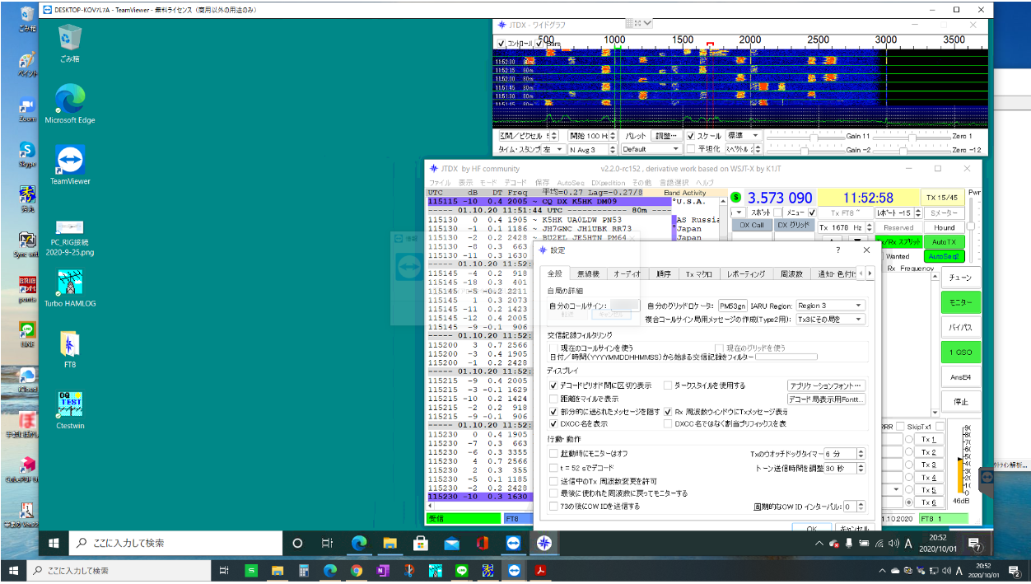Click the DX Call button
1031x584 pixels.
pyautogui.click(x=751, y=225)
